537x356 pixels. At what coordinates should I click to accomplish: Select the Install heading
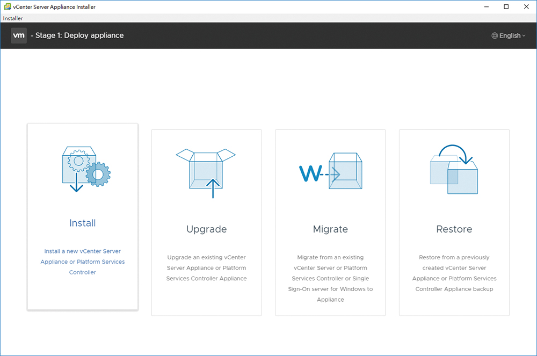click(83, 223)
